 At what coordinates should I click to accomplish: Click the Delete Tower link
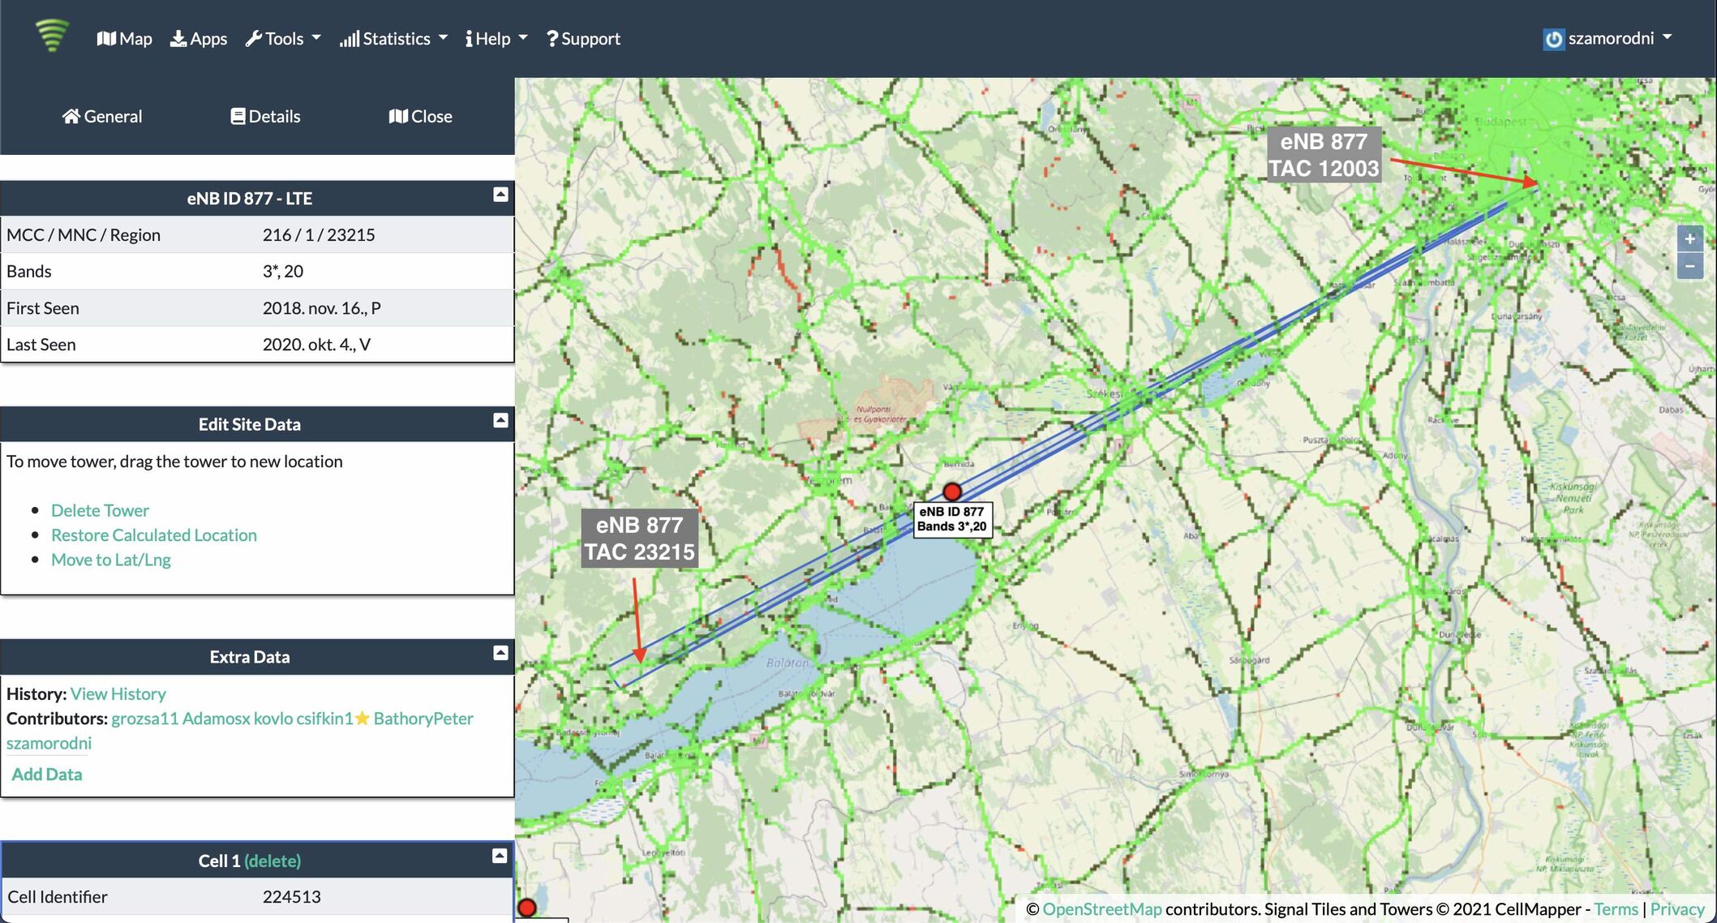pos(100,510)
